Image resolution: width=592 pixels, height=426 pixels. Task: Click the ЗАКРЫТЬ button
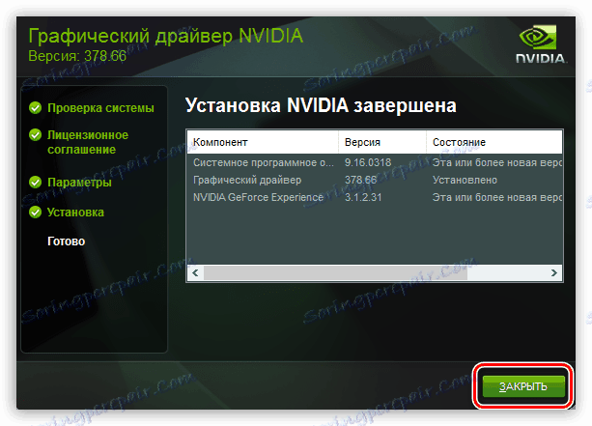coord(523,386)
